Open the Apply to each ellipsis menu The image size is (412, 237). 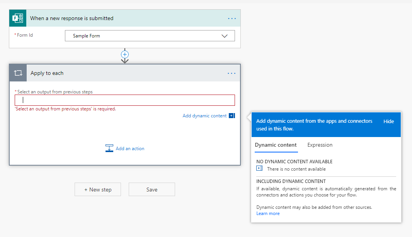click(232, 73)
